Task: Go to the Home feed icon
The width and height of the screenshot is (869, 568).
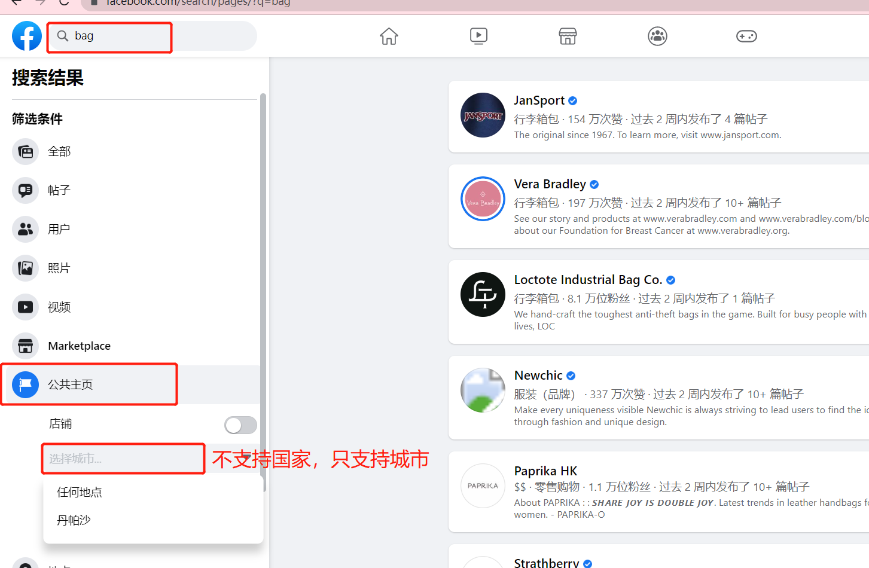Action: coord(389,36)
